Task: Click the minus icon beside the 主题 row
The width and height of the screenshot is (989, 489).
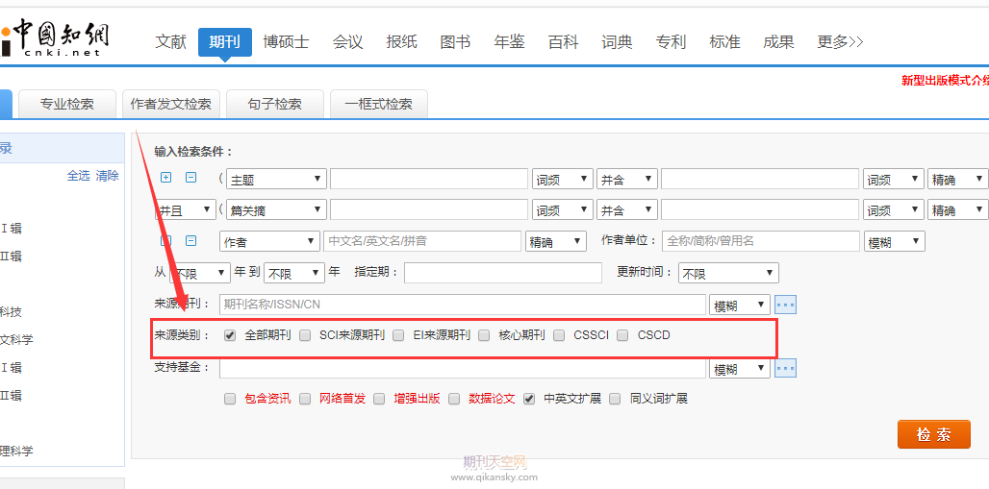Action: (190, 178)
